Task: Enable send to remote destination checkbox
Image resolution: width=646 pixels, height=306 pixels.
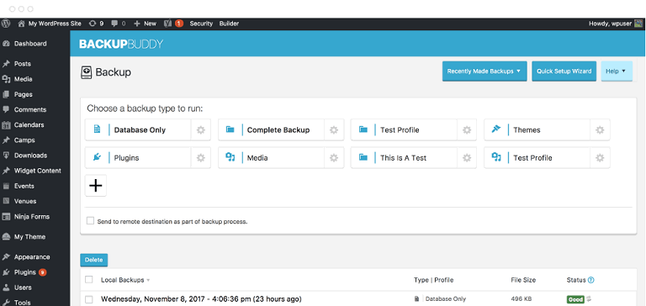Action: tap(90, 221)
